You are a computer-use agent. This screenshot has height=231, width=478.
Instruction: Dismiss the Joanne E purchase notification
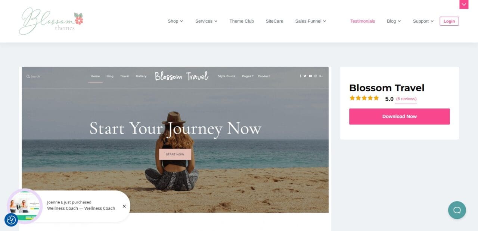[124, 206]
